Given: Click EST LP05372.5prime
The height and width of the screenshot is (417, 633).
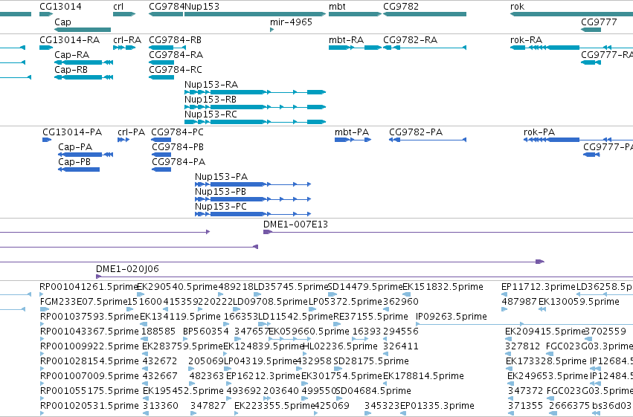Looking at the screenshot, I should [x=345, y=302].
